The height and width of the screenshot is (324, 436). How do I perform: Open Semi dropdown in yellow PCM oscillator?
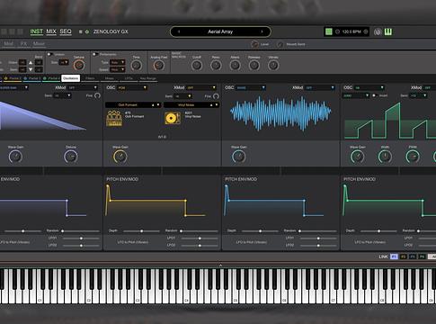(182, 96)
